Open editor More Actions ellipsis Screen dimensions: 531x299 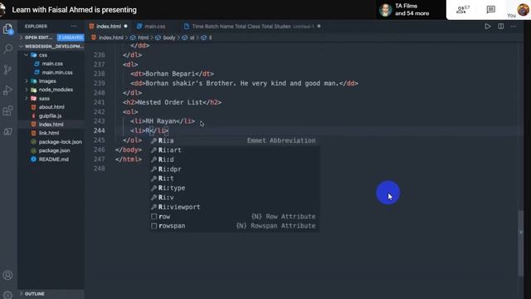(514, 26)
